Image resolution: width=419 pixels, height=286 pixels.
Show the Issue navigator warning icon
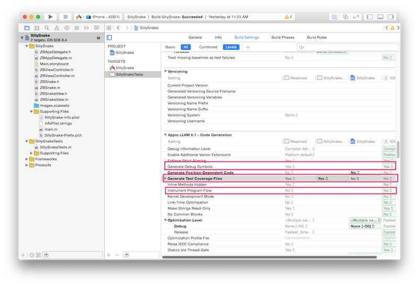[x=58, y=28]
